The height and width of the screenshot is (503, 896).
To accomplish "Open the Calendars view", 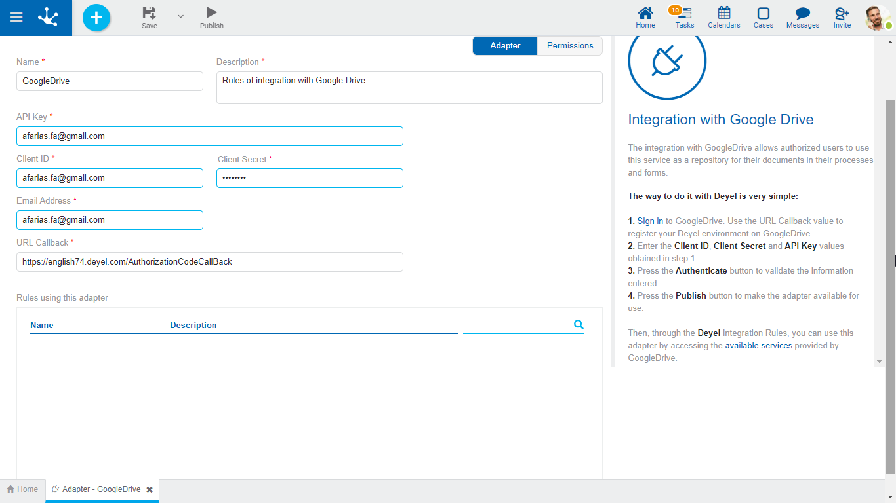I will tap(723, 18).
